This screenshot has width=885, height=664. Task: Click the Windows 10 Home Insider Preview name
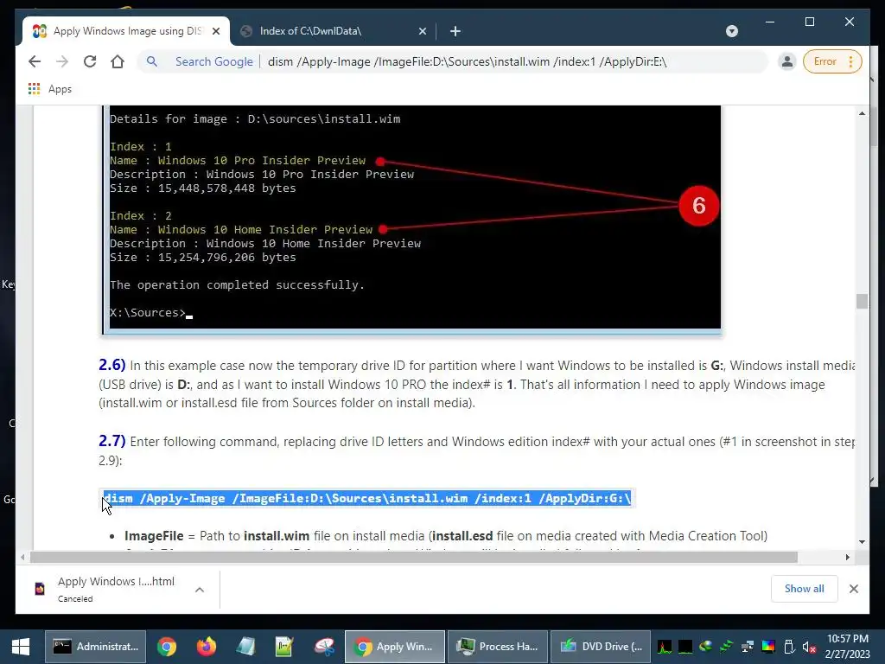[x=264, y=230]
